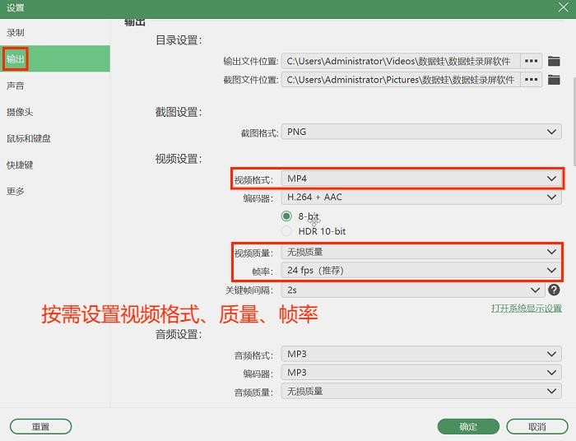Open the video format MP4 dropdown
The height and width of the screenshot is (441, 576).
(421, 179)
